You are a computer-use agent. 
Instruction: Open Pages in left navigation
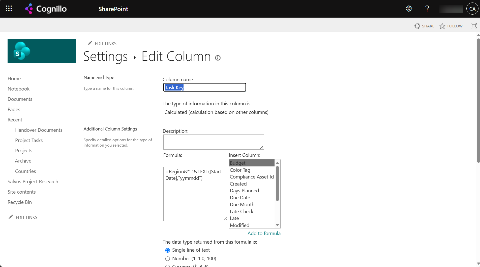[14, 109]
